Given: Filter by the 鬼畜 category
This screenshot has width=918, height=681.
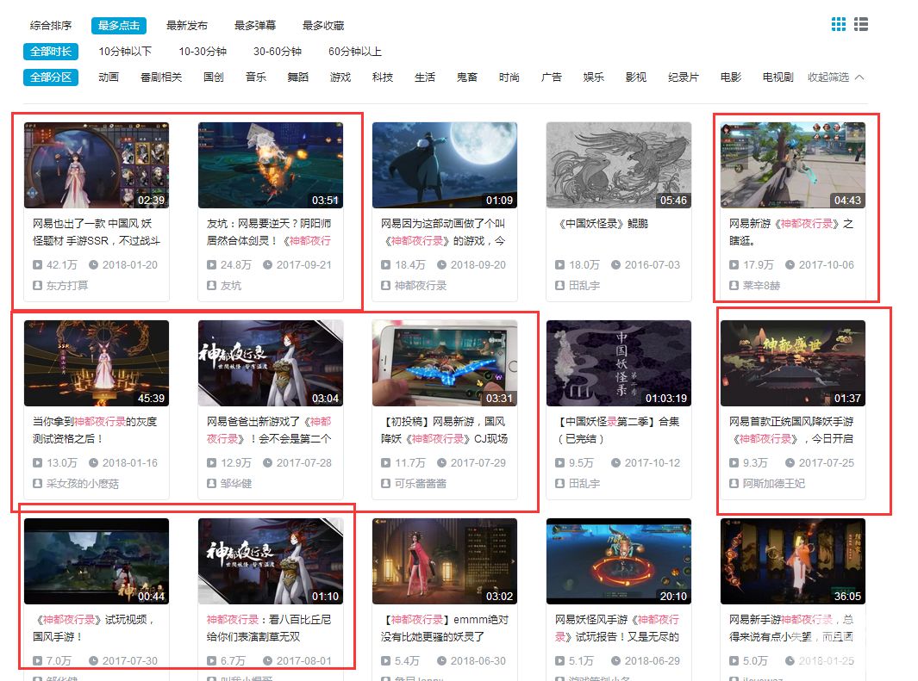Looking at the screenshot, I should (x=466, y=77).
